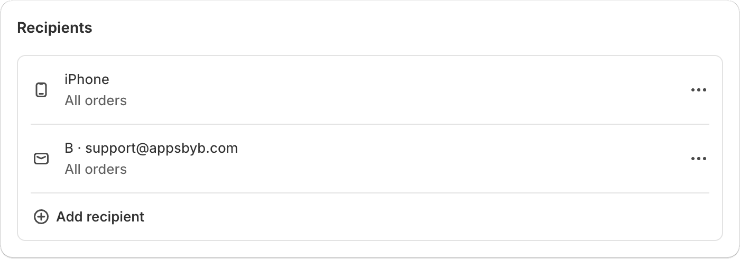The width and height of the screenshot is (740, 259).
Task: Open three-dot menu for support@appsbyb.com recipient
Action: [x=699, y=159]
